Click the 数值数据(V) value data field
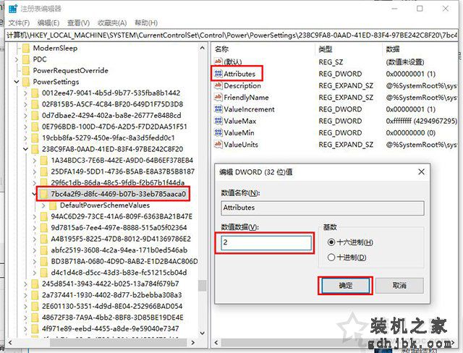The image size is (463, 353). tap(266, 242)
